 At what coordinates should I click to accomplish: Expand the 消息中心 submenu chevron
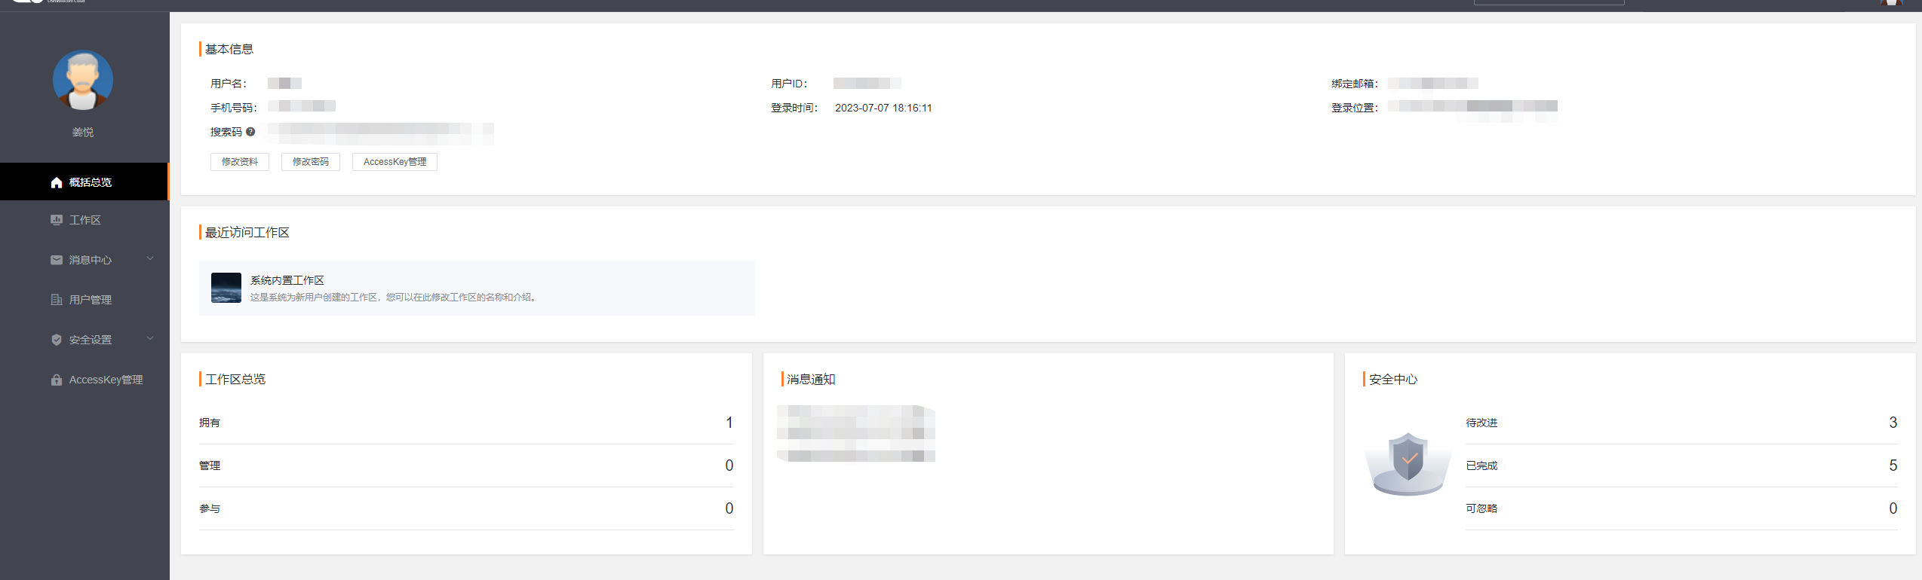[150, 259]
